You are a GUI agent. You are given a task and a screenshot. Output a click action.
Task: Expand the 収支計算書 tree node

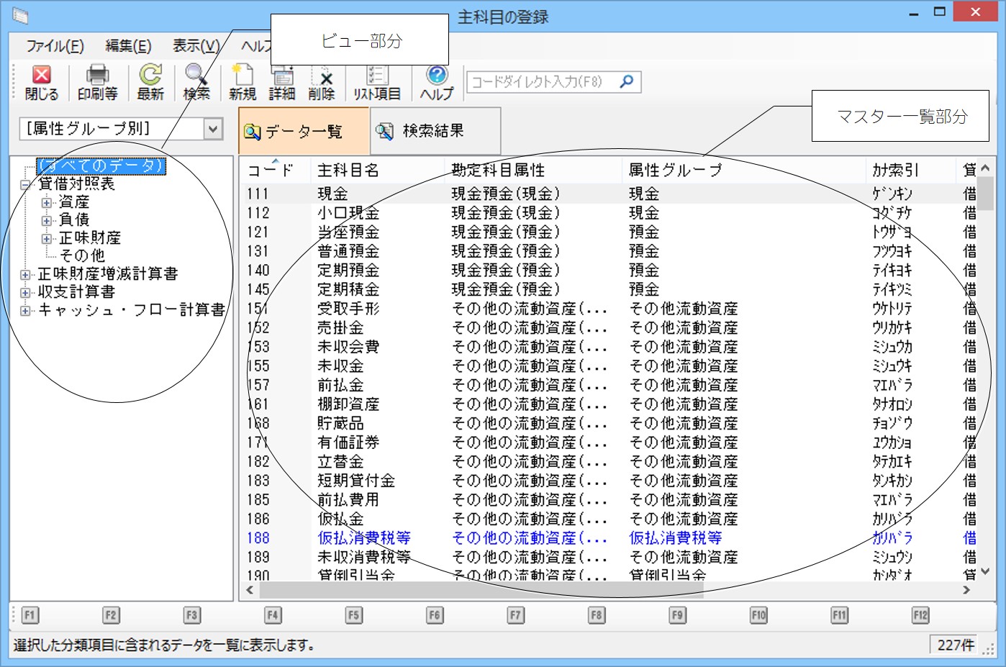pos(25,293)
